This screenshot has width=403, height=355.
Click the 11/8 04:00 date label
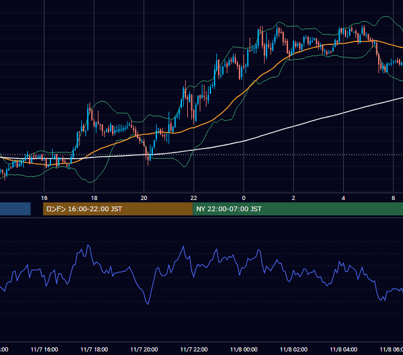pos(343,350)
